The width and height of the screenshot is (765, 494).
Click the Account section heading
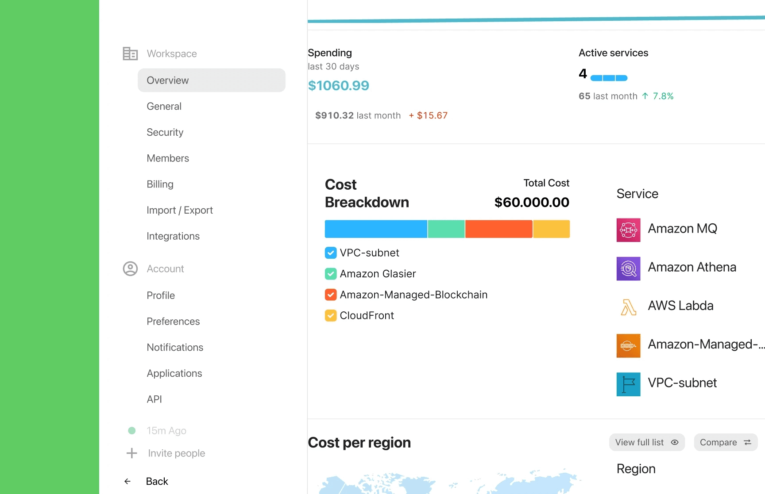point(165,269)
